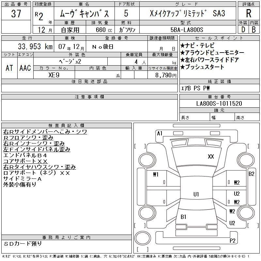Screen dimensions: 261x261
Task: Select the 検査員記入欄 header
Action: tap(66, 126)
